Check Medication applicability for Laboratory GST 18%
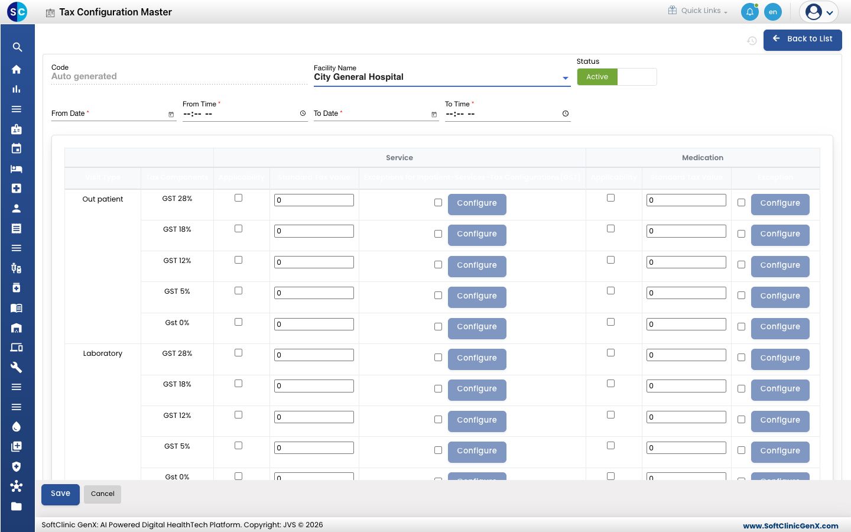Image resolution: width=851 pixels, height=532 pixels. pyautogui.click(x=611, y=384)
